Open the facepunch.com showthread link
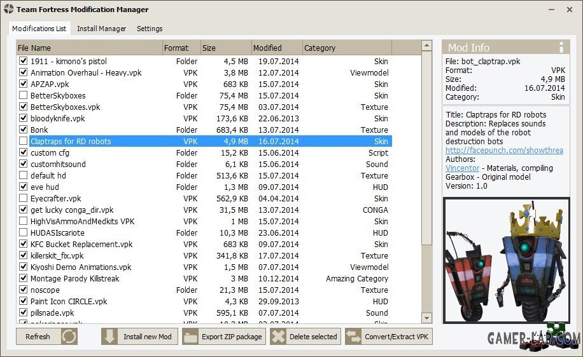Image resolution: width=583 pixels, height=357 pixels. coord(504,151)
